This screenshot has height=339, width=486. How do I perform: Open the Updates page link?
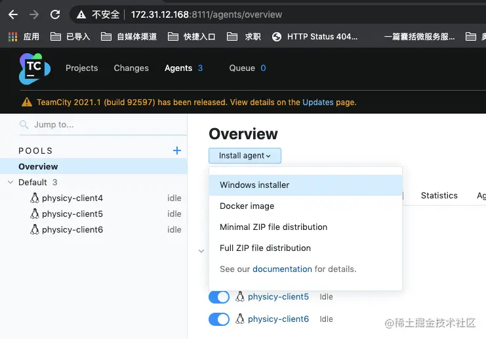click(x=317, y=102)
